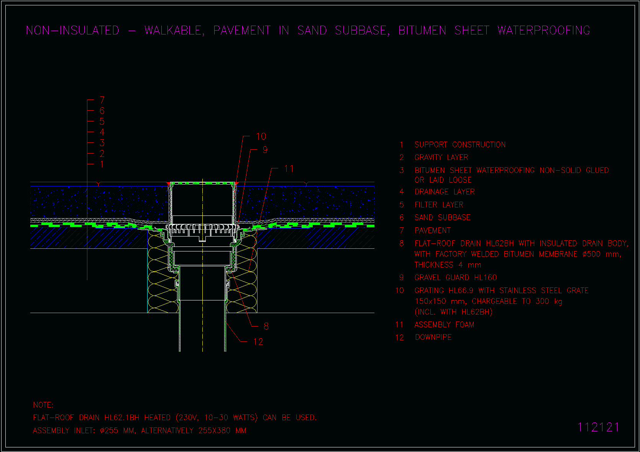Select legend entry 'GRAVEL GUARD HL160'
640x452 pixels.
(455, 277)
